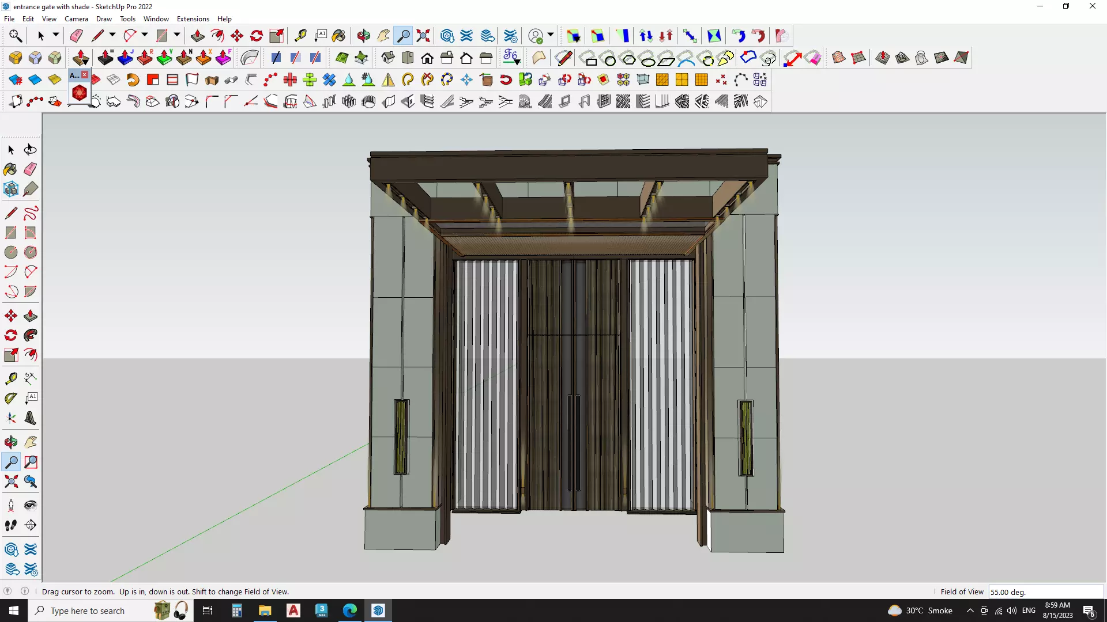Click Follow Push Pull magenta F icon
Screen dimensions: 1107x622
pos(223,58)
